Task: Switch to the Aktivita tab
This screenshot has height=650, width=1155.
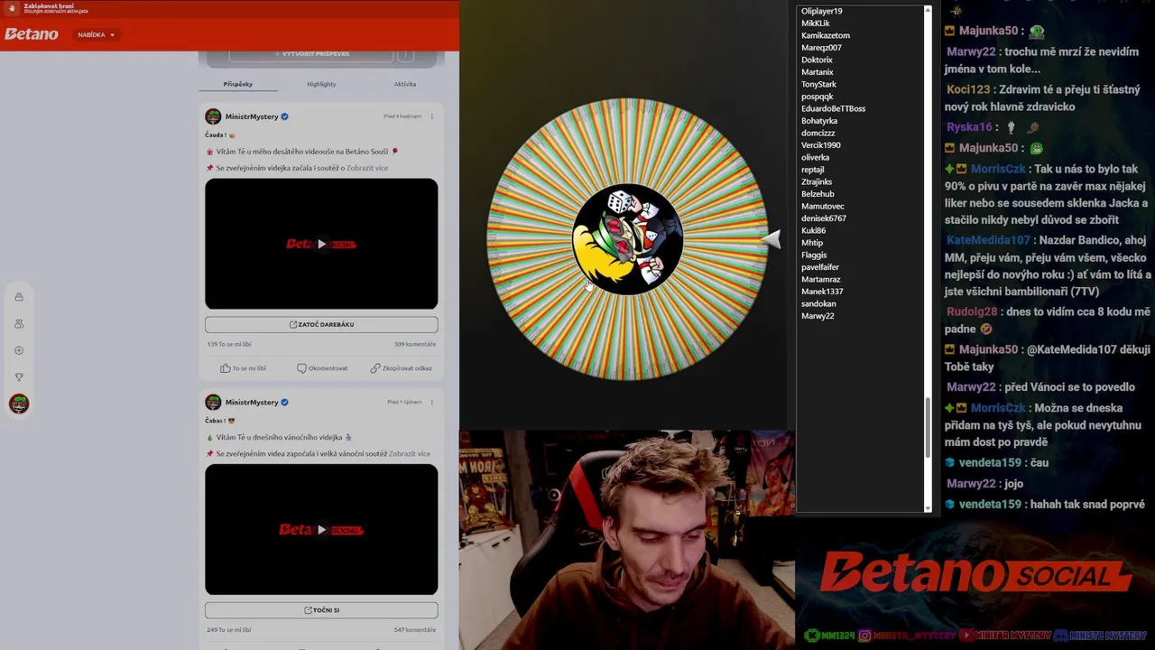Action: click(x=405, y=84)
